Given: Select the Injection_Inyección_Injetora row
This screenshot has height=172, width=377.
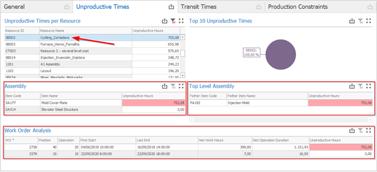Looking at the screenshot, I should click(92, 58).
